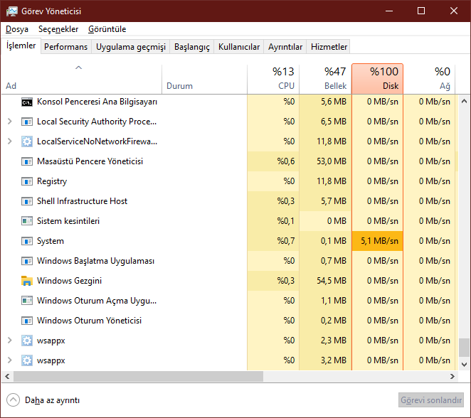The height and width of the screenshot is (418, 471).
Task: Click the Shell Infrastructure Host icon
Action: [x=27, y=201]
